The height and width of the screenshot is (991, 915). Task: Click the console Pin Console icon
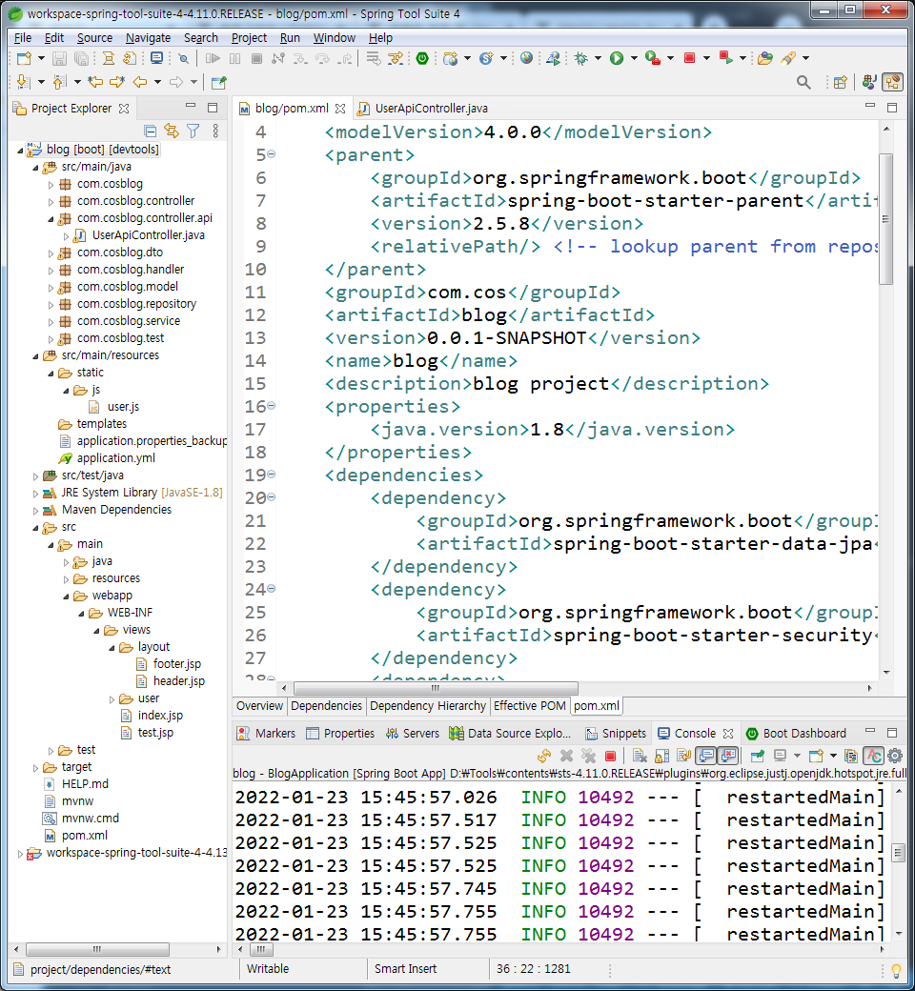(x=758, y=756)
